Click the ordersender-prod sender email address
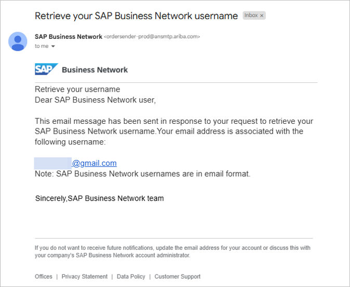 tap(152, 37)
